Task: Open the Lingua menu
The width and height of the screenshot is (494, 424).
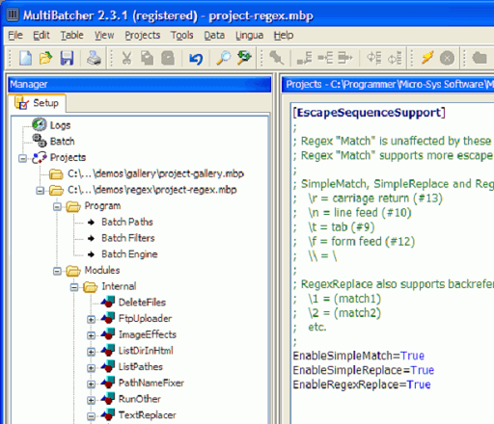Action: coord(249,35)
